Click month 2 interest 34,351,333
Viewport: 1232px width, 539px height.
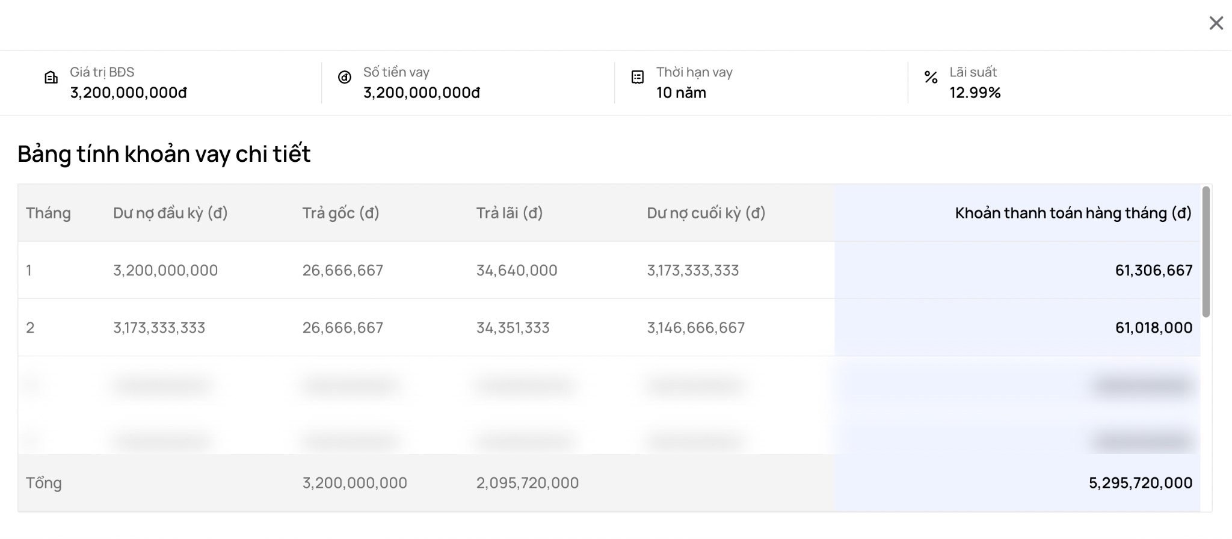(x=513, y=327)
